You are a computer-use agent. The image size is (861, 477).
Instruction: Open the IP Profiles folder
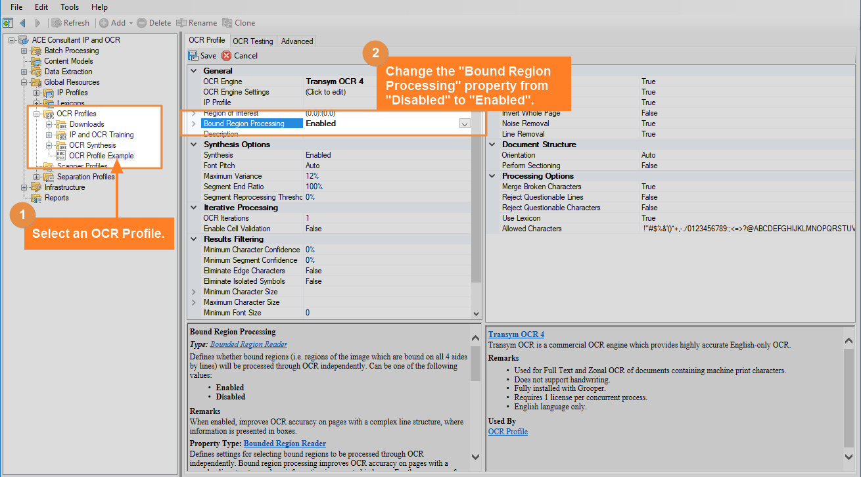coord(72,93)
